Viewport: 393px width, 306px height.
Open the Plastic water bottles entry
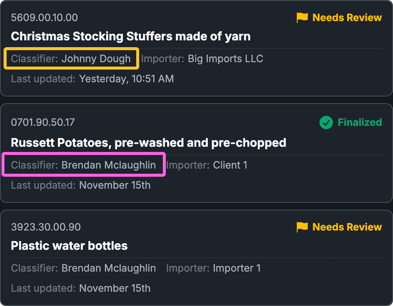click(69, 246)
